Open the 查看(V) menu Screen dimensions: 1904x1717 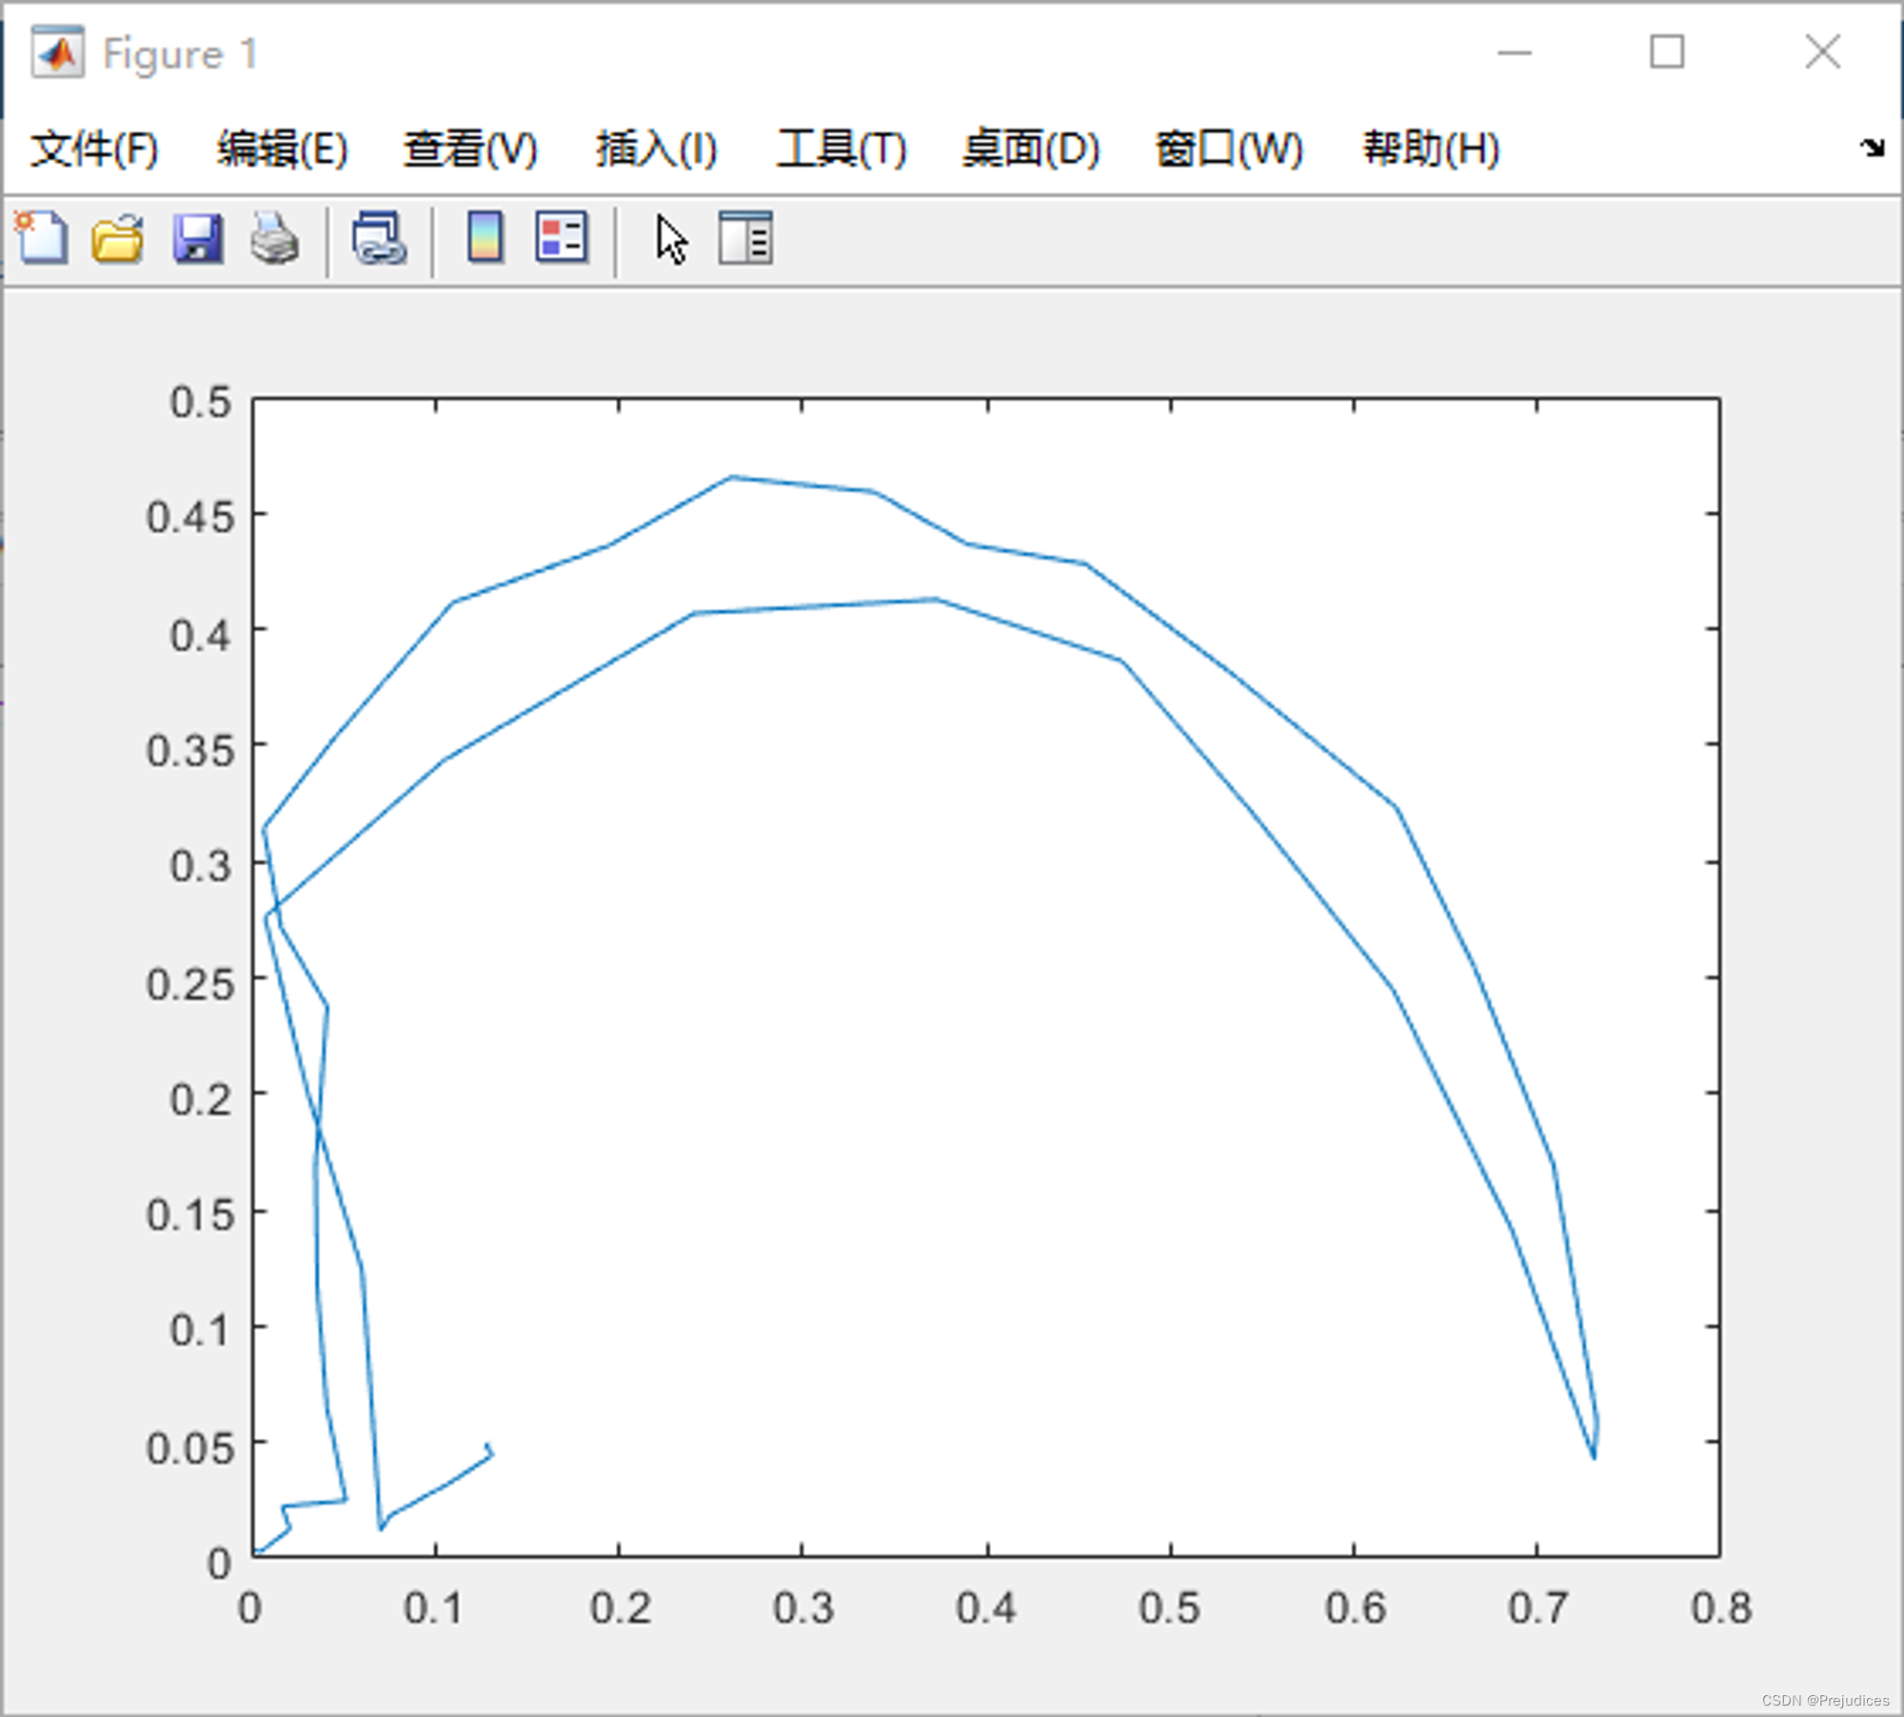click(470, 149)
